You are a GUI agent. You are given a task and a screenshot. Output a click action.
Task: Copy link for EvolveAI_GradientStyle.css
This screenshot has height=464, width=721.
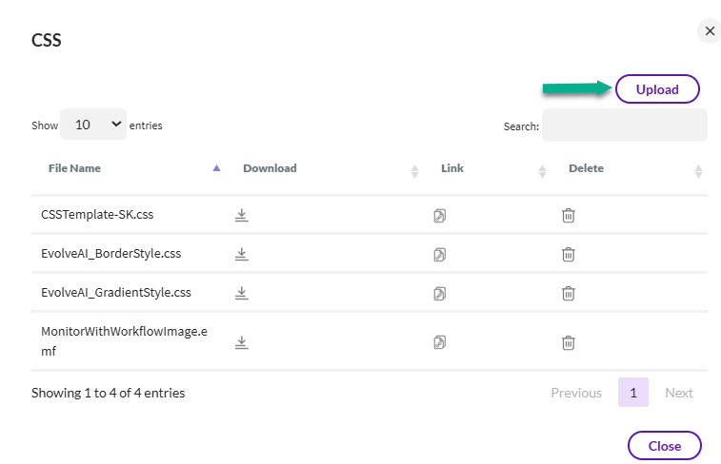click(439, 292)
